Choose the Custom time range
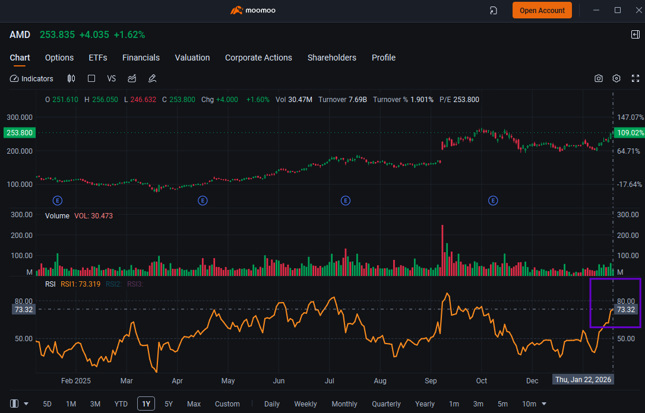 pyautogui.click(x=227, y=404)
